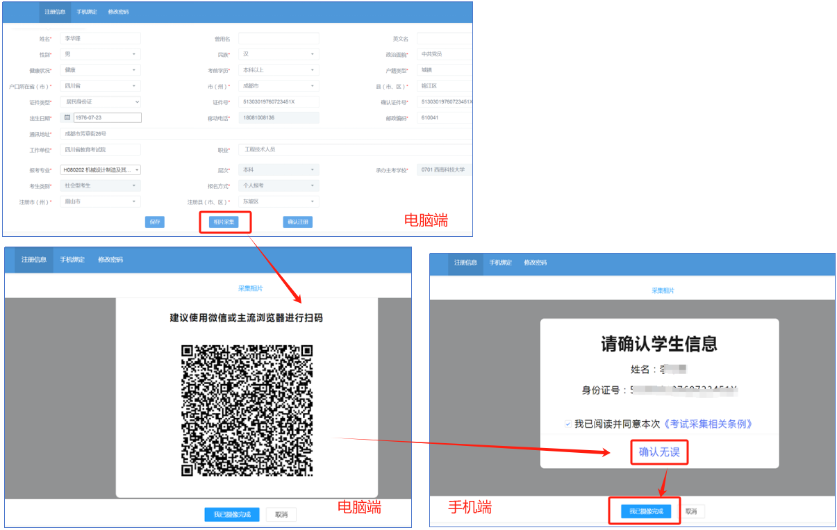Click the calendar icon beside birth date
This screenshot has height=530, width=837.
coord(67,118)
